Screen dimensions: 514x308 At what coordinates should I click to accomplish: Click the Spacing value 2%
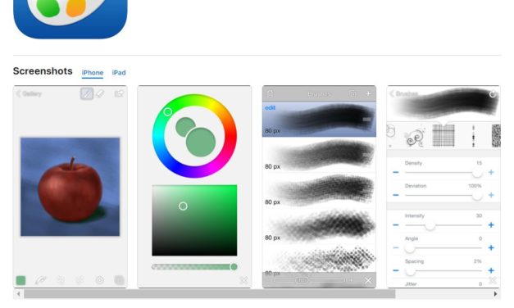point(478,261)
